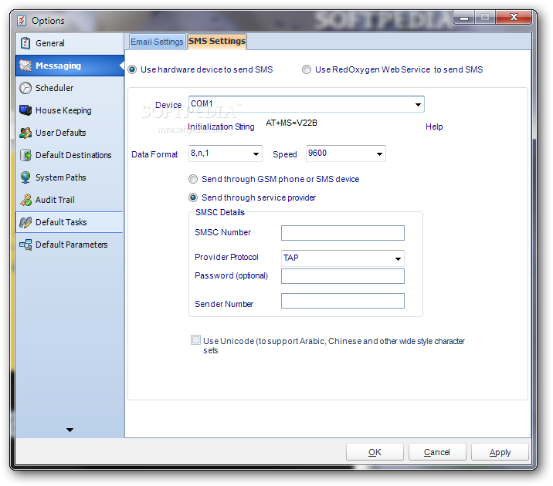Click the System Paths globe icon
The width and height of the screenshot is (553, 486).
tap(25, 177)
